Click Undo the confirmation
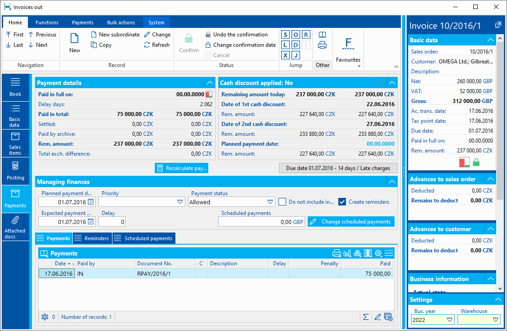 (x=236, y=35)
